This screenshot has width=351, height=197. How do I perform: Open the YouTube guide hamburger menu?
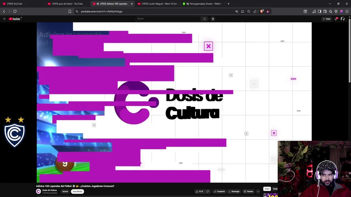point(4,19)
